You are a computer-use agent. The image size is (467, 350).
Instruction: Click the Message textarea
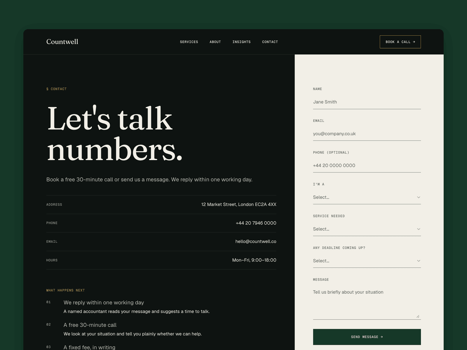pyautogui.click(x=367, y=303)
